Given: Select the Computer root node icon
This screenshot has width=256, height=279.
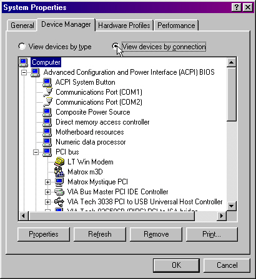Looking at the screenshot, I should pyautogui.click(x=23, y=62).
